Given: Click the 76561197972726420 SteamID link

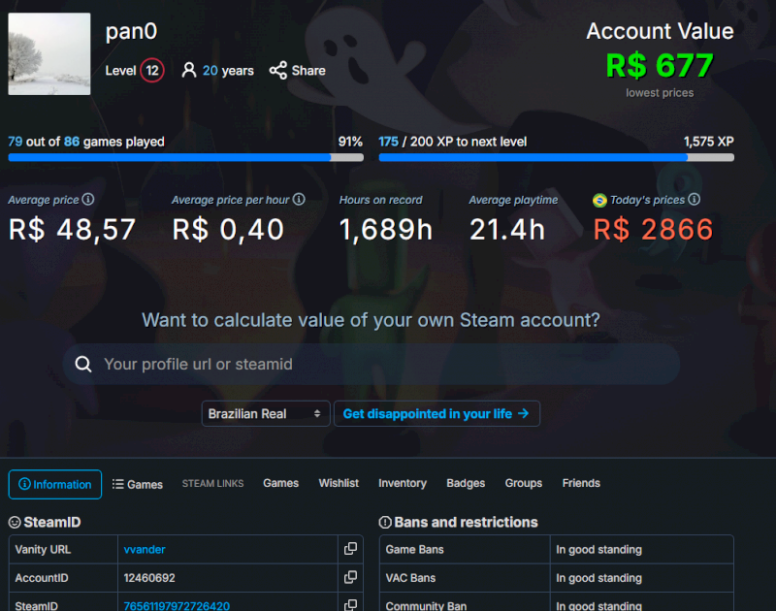Looking at the screenshot, I should (x=177, y=605).
